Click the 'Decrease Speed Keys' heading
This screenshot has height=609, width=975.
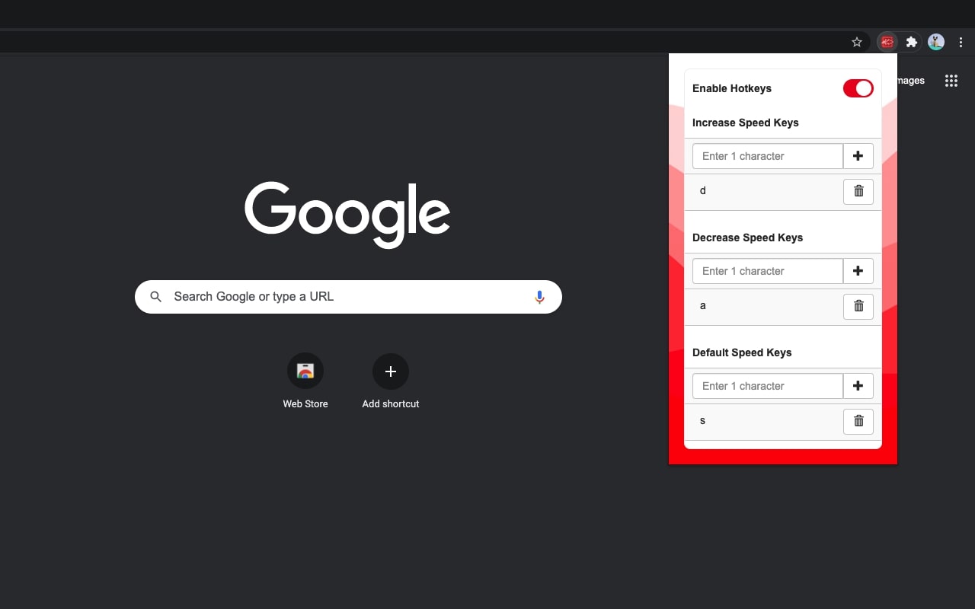click(x=748, y=238)
